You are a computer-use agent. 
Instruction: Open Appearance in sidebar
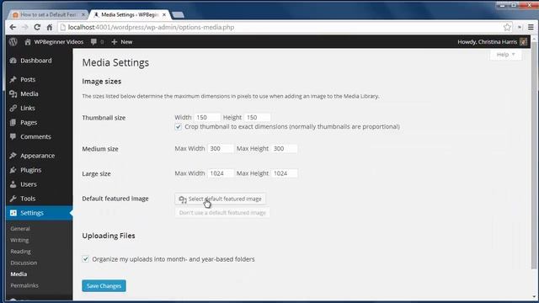pyautogui.click(x=37, y=156)
